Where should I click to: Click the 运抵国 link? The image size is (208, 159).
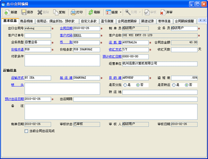tap(115, 42)
